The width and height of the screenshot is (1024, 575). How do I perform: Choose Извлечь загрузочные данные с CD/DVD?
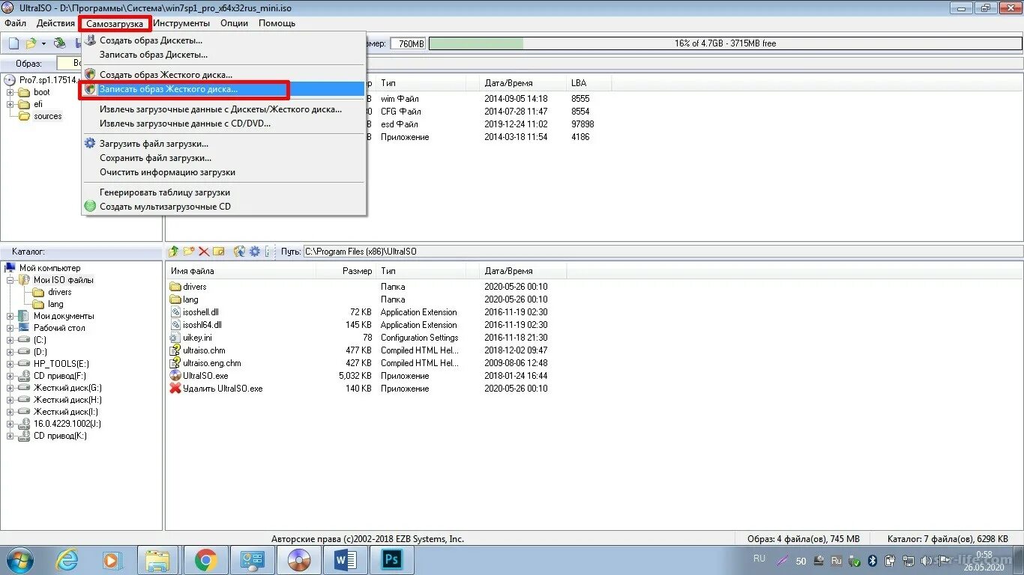coord(224,124)
